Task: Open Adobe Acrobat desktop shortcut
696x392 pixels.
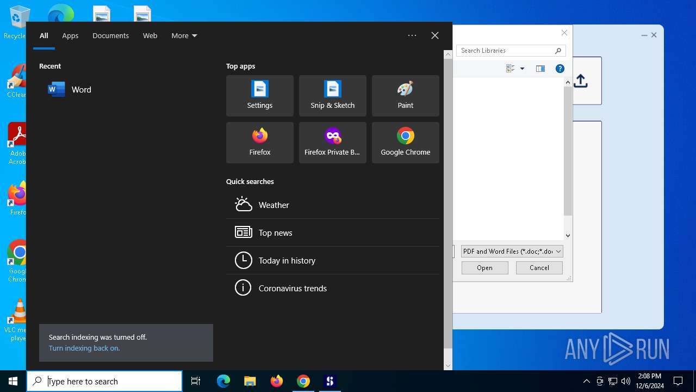Action: pos(16,144)
